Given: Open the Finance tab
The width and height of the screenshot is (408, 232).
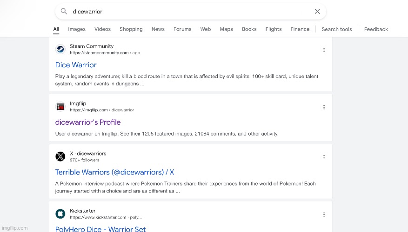Looking at the screenshot, I should click(300, 29).
